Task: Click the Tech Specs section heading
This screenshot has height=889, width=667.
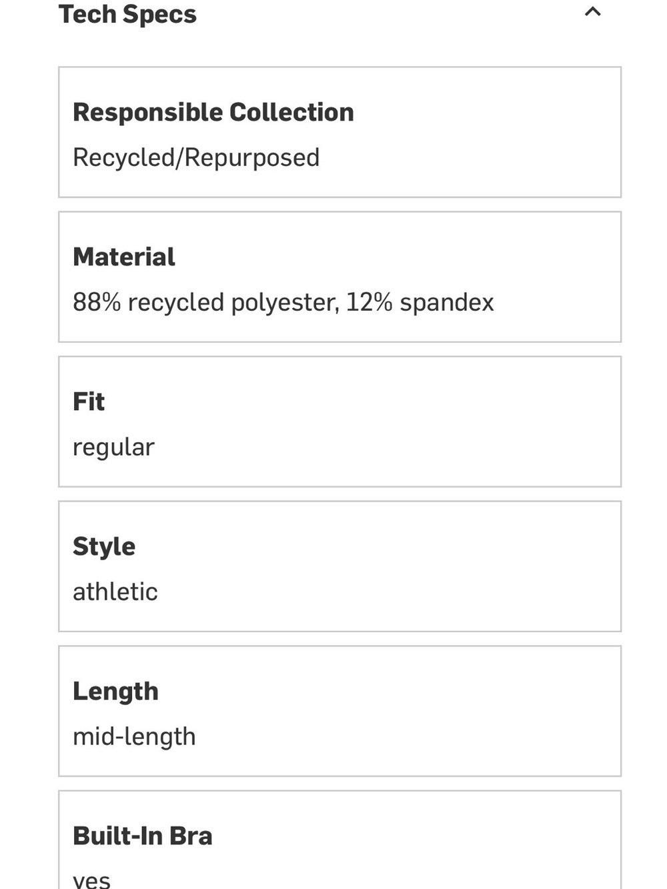Action: [127, 14]
